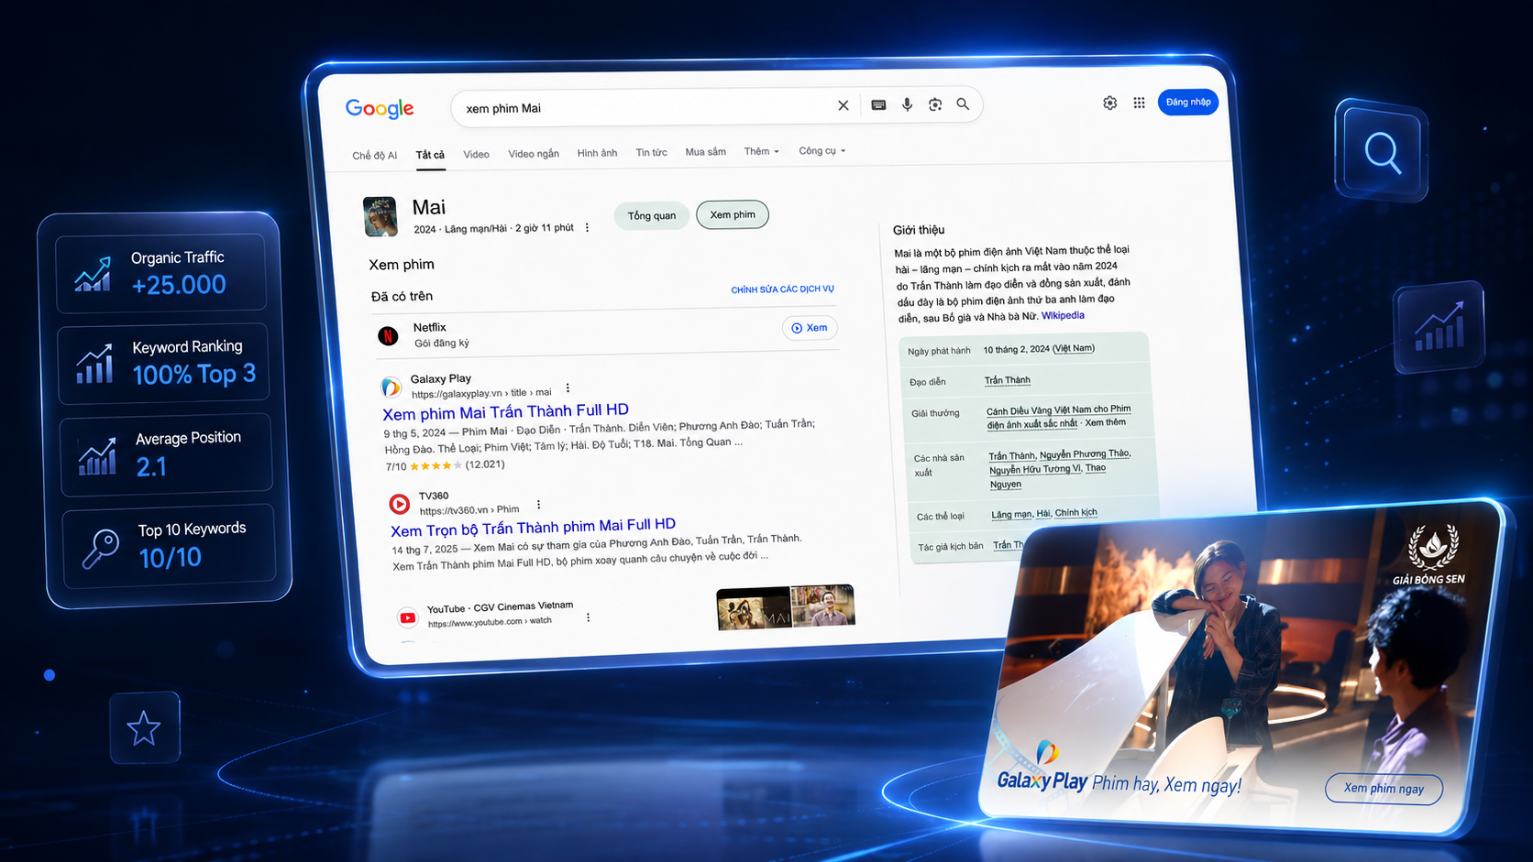
Task: Click the Keyword Ranking bar chart icon
Action: coord(95,364)
